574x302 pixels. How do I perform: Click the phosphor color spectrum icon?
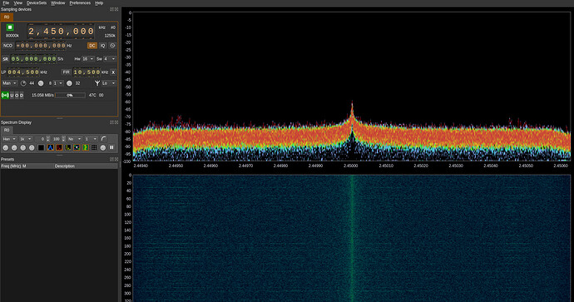[77, 147]
